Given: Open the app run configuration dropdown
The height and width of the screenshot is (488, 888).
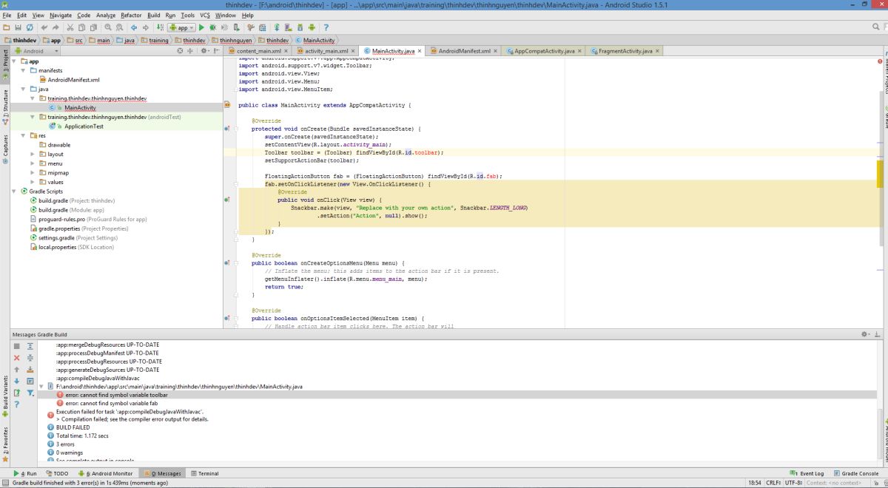Looking at the screenshot, I should (x=182, y=27).
